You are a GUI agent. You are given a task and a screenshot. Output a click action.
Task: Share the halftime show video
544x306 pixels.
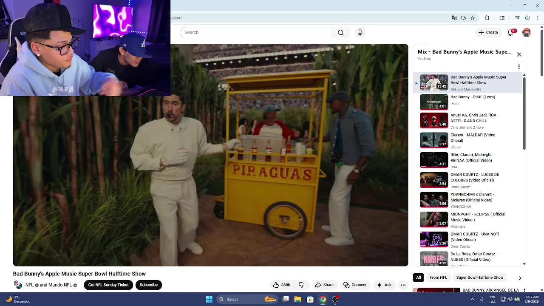pos(324,285)
